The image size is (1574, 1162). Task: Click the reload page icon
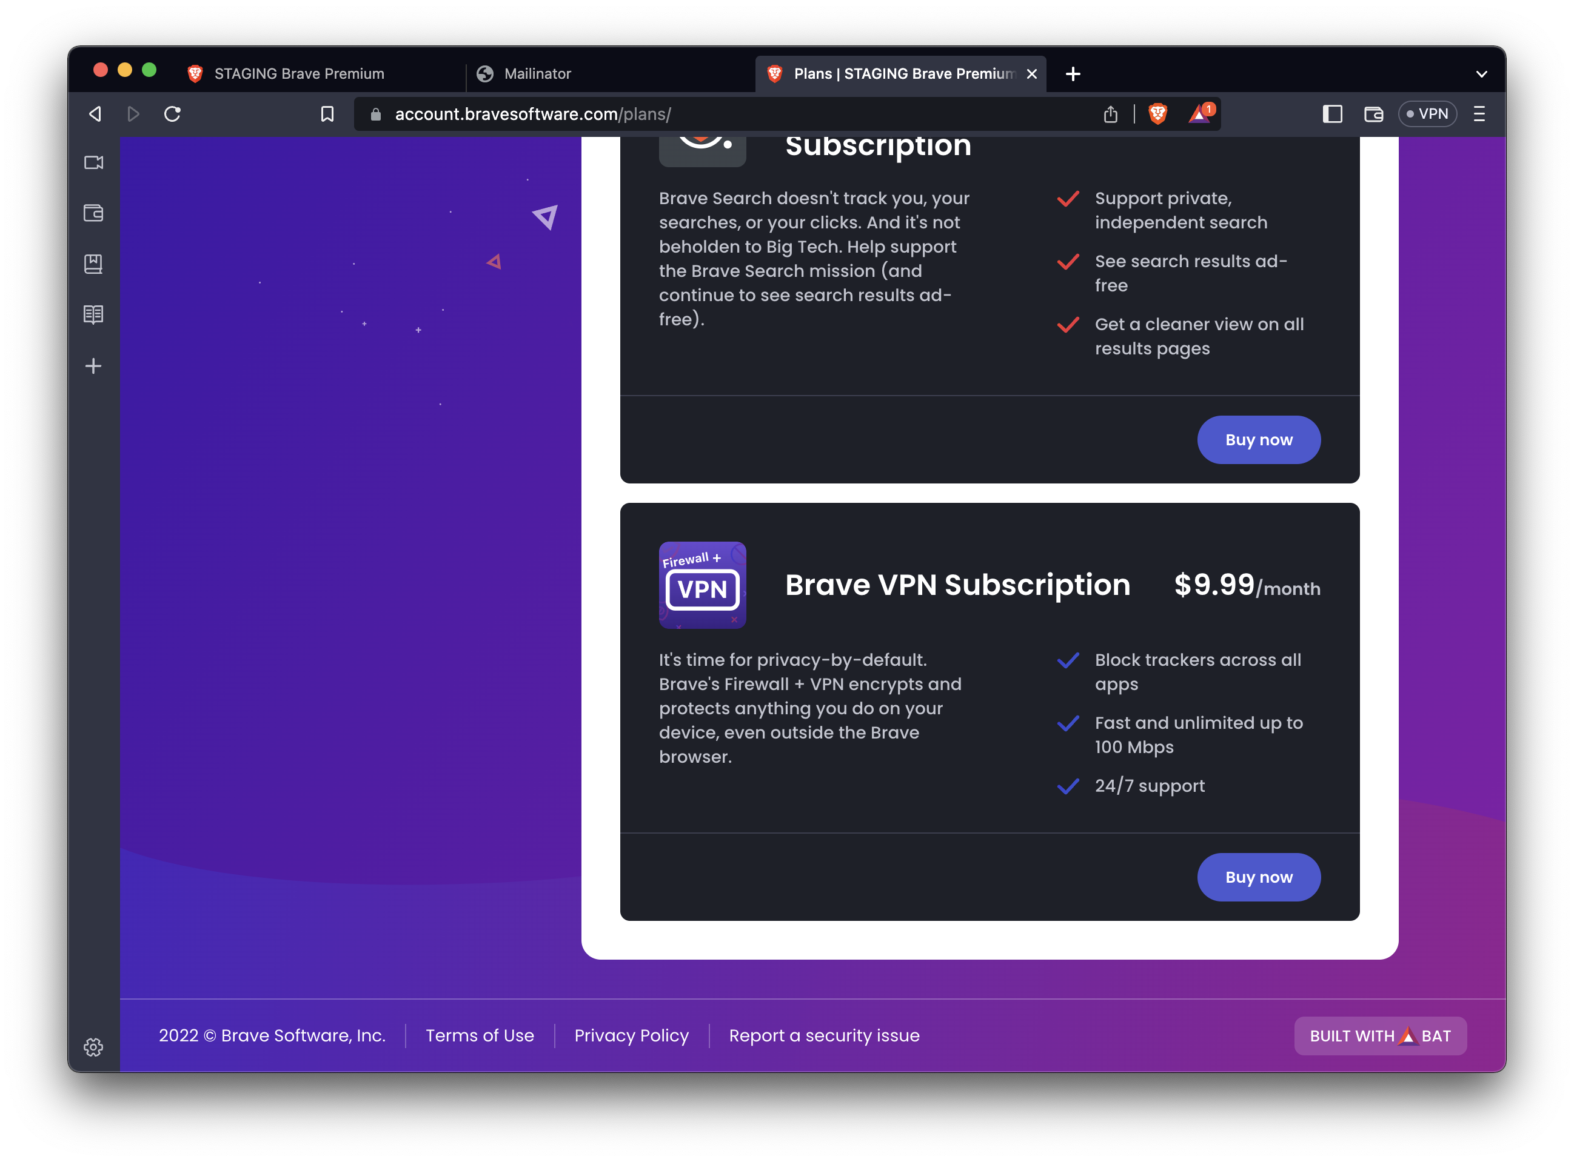173,113
